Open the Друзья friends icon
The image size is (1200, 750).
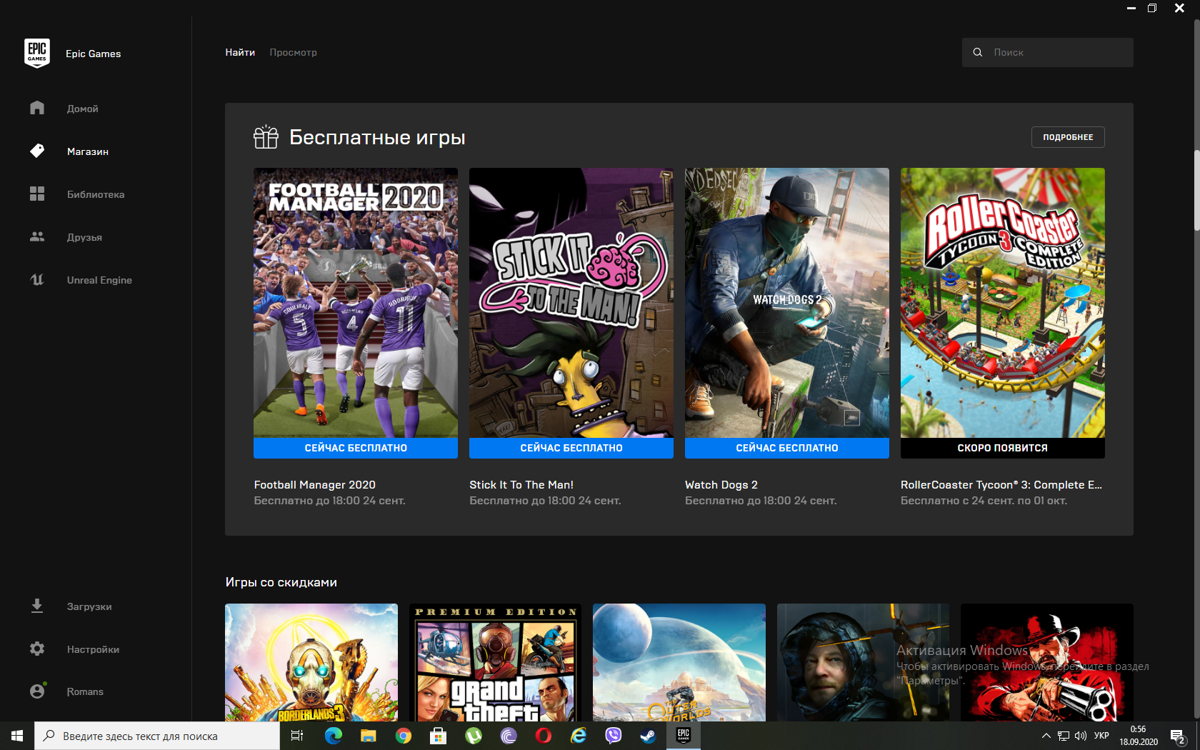(37, 236)
